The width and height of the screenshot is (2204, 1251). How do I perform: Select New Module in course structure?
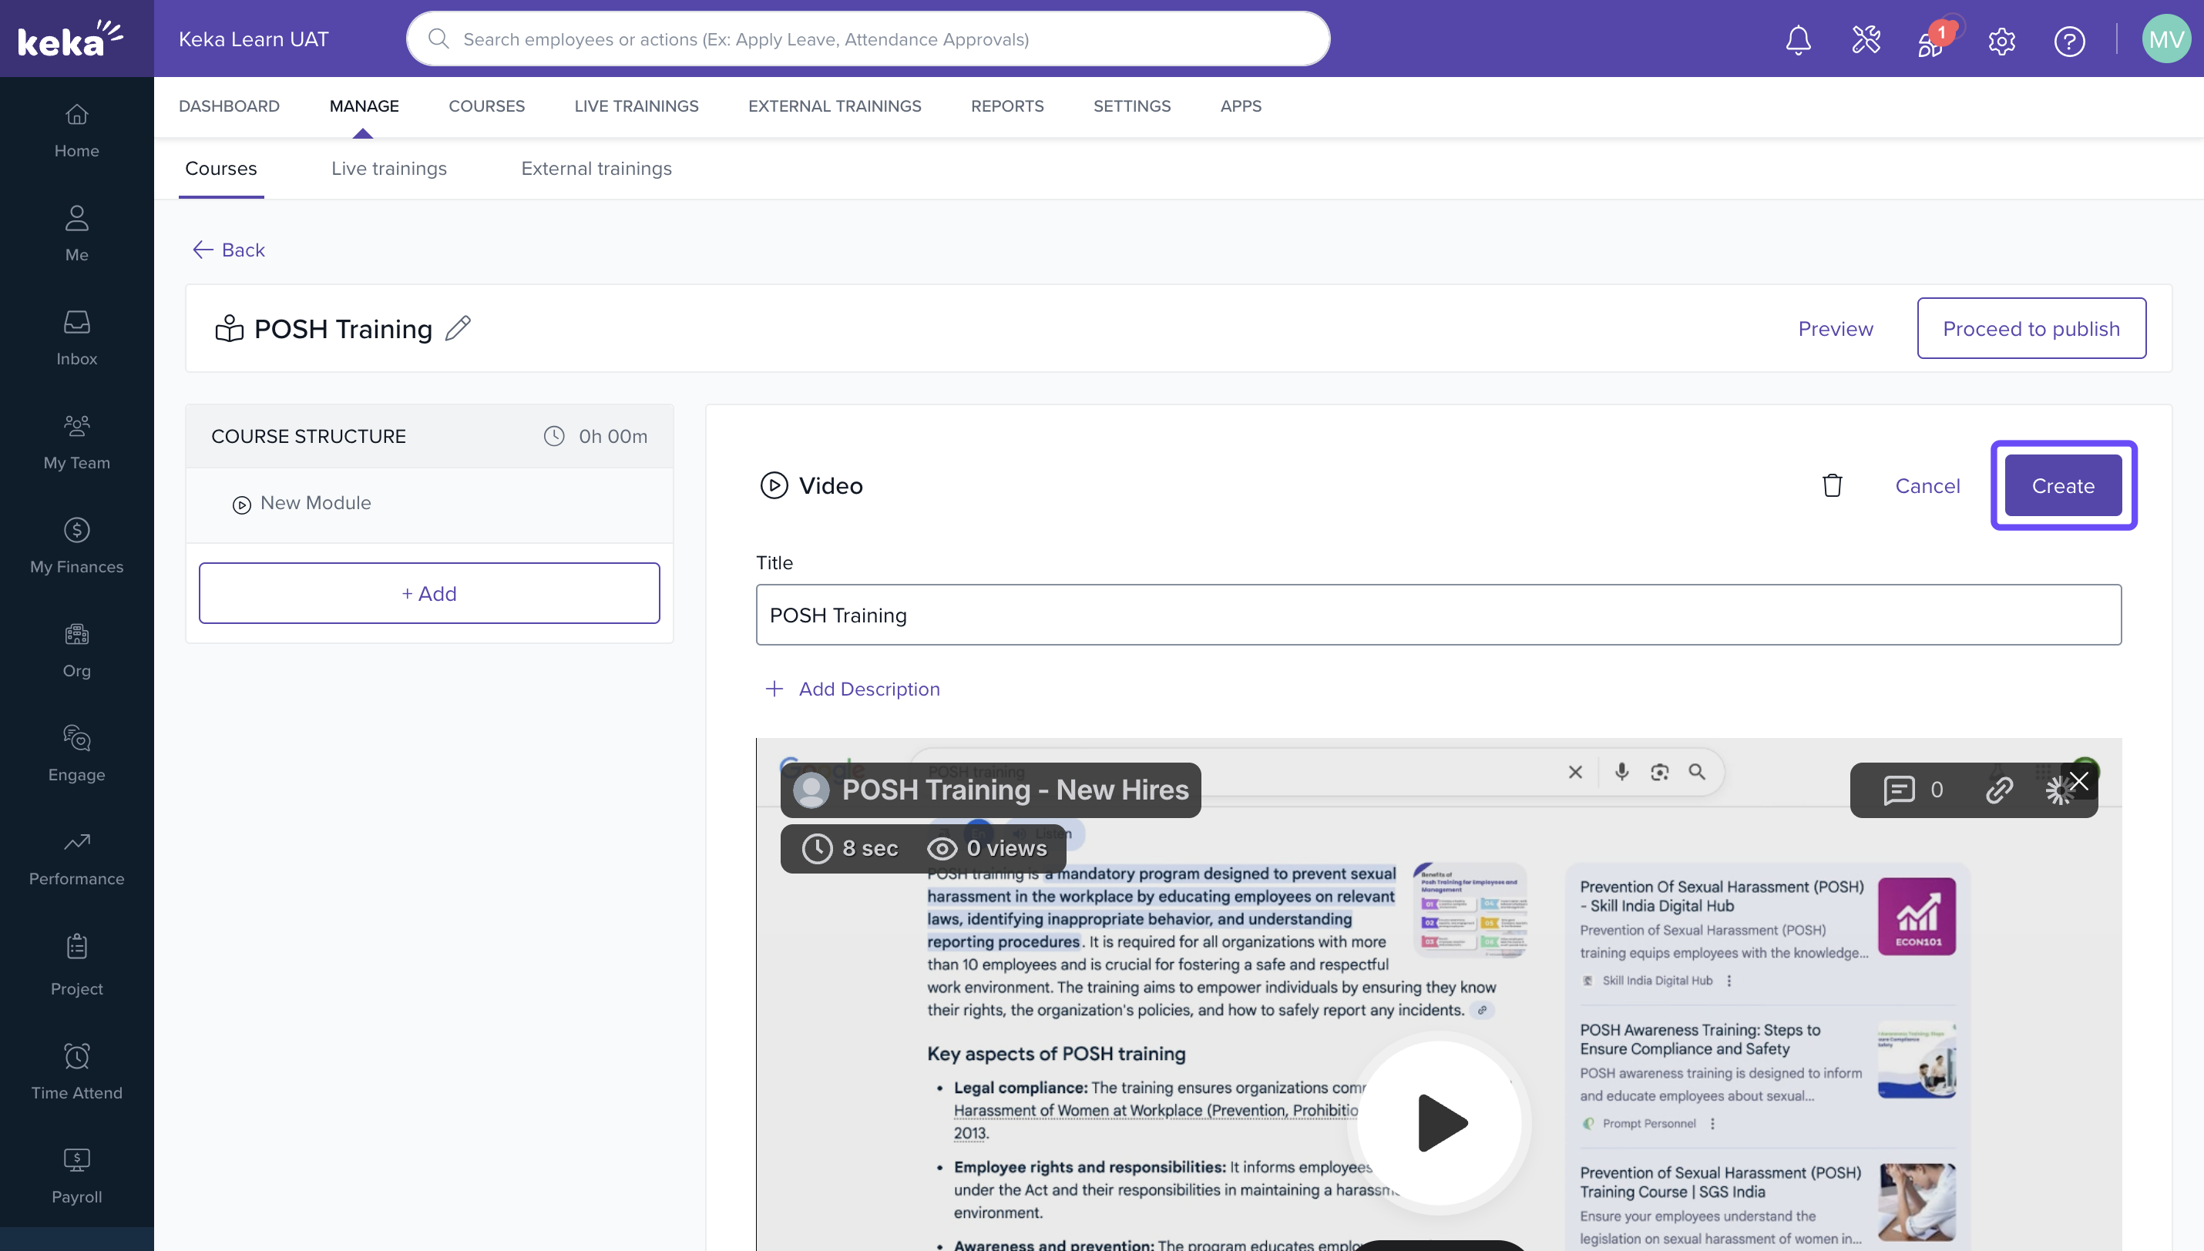(x=315, y=504)
